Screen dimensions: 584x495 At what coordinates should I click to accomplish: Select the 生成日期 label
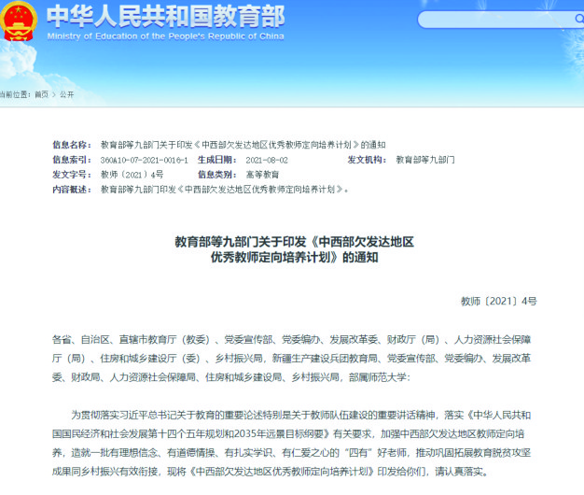216,160
